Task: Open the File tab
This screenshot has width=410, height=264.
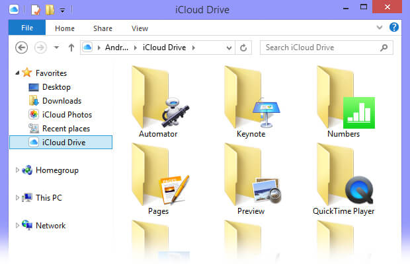Action: pyautogui.click(x=27, y=28)
